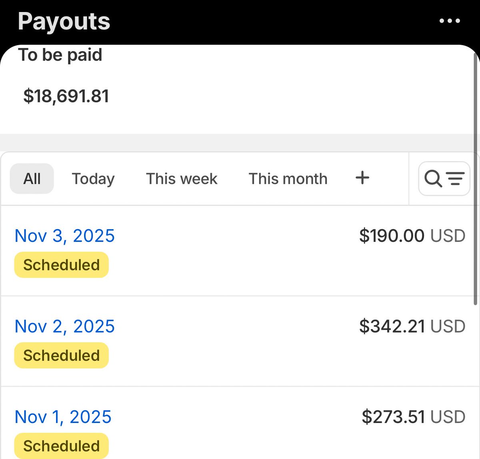This screenshot has height=459, width=480.
Task: Click the $190.00 USD payout amount
Action: click(x=412, y=235)
